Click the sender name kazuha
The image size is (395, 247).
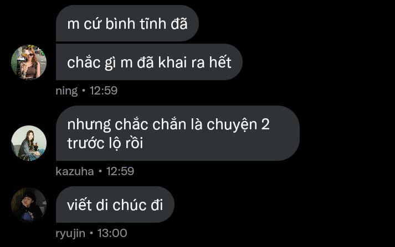[75, 171]
